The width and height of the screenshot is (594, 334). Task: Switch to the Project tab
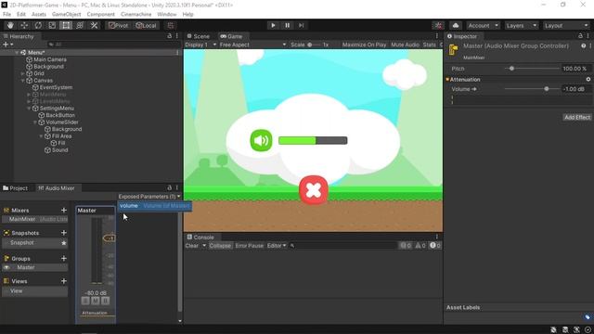pos(15,188)
